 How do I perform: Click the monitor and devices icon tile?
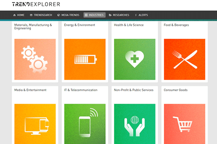pos(35,124)
